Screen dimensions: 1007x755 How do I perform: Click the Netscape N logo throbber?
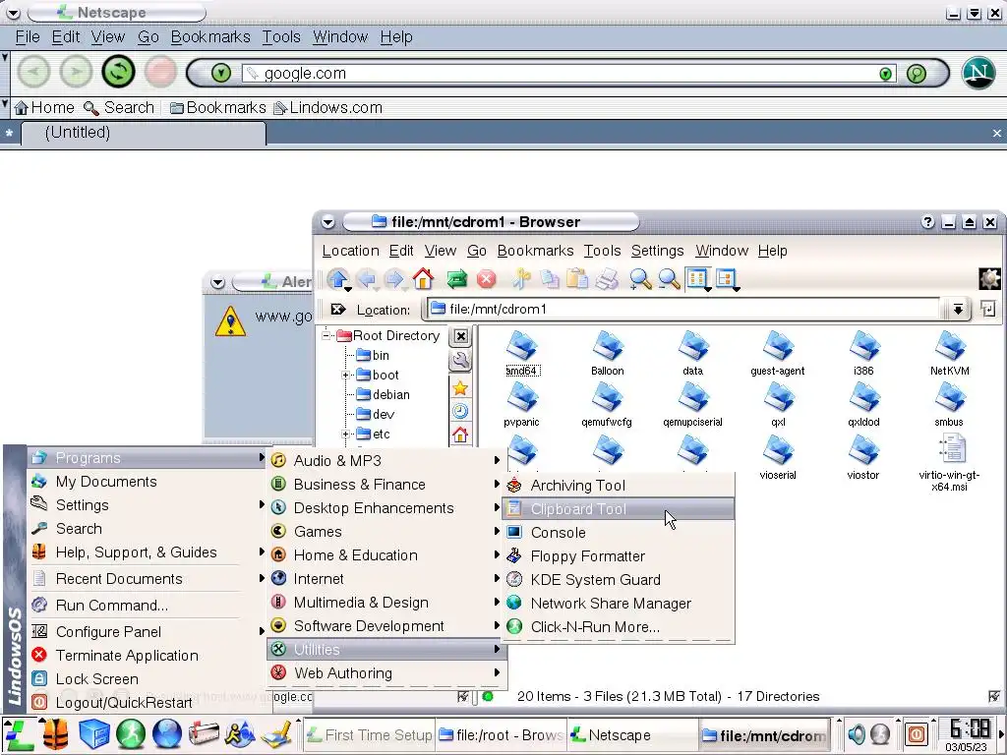978,72
